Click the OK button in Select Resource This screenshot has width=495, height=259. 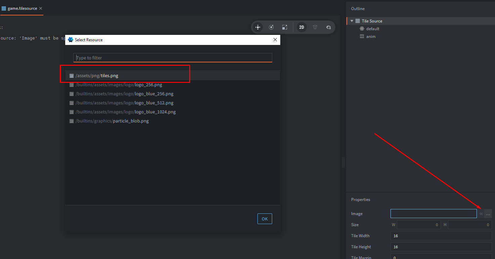point(264,219)
